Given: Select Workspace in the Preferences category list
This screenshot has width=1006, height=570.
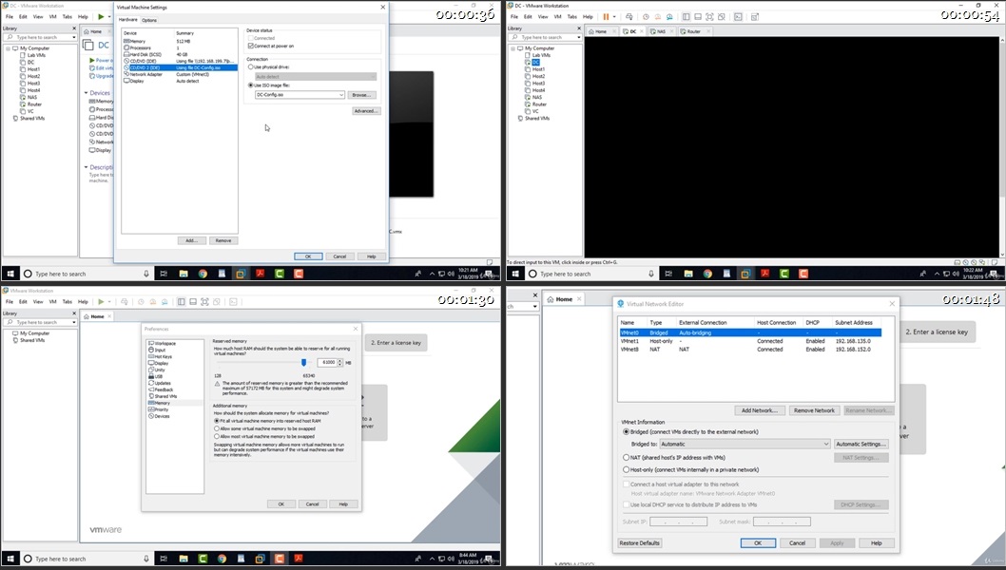Looking at the screenshot, I should coord(162,344).
